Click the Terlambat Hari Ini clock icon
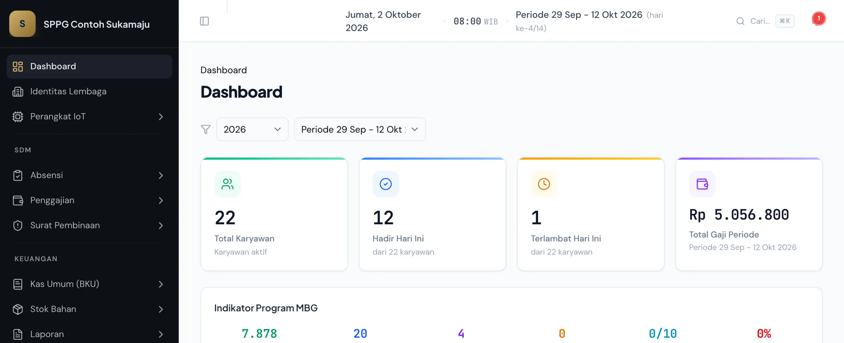The height and width of the screenshot is (343, 844). click(544, 184)
